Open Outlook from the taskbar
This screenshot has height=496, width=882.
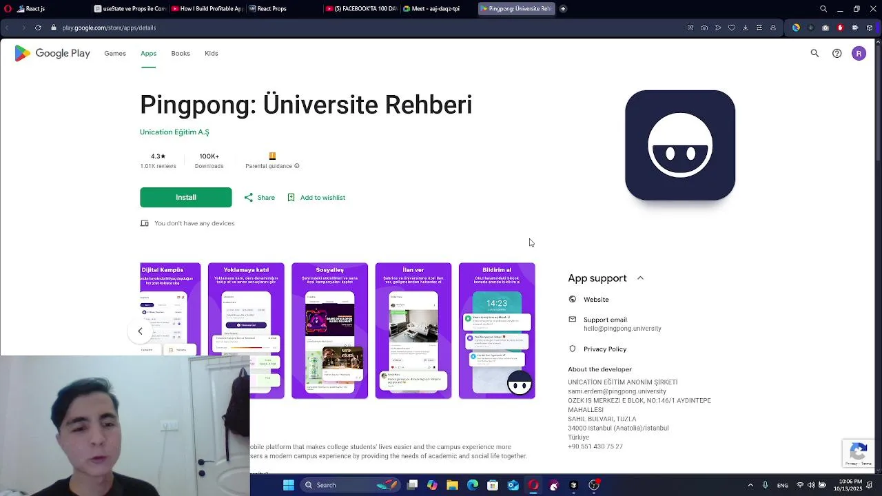(x=513, y=485)
